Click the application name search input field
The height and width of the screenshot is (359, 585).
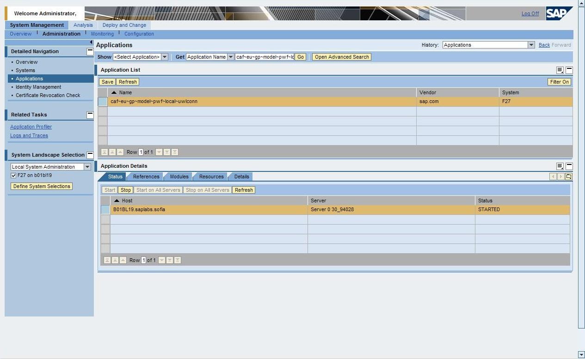(x=265, y=57)
